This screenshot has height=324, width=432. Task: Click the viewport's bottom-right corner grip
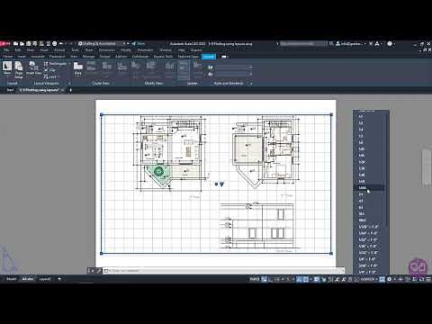tap(331, 254)
